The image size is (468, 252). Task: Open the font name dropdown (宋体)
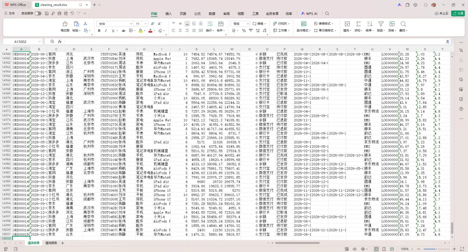click(x=131, y=23)
